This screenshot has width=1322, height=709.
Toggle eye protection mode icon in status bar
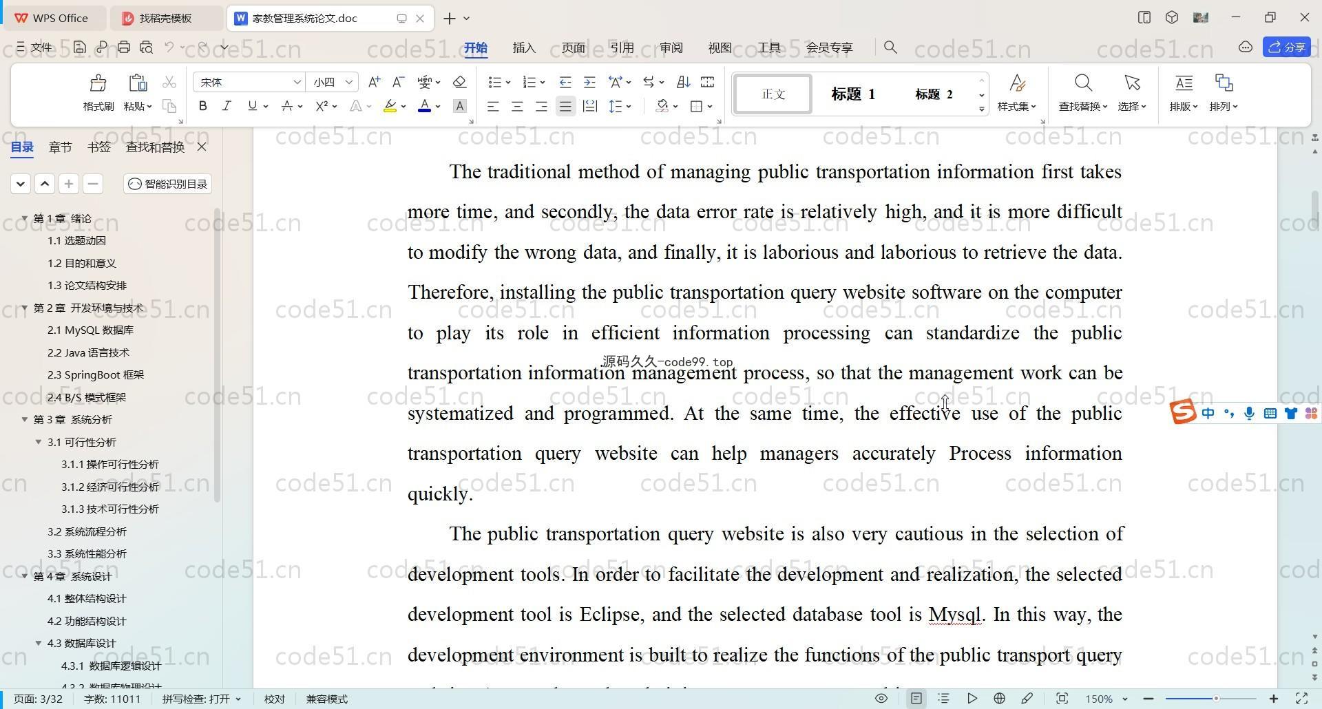(x=881, y=699)
